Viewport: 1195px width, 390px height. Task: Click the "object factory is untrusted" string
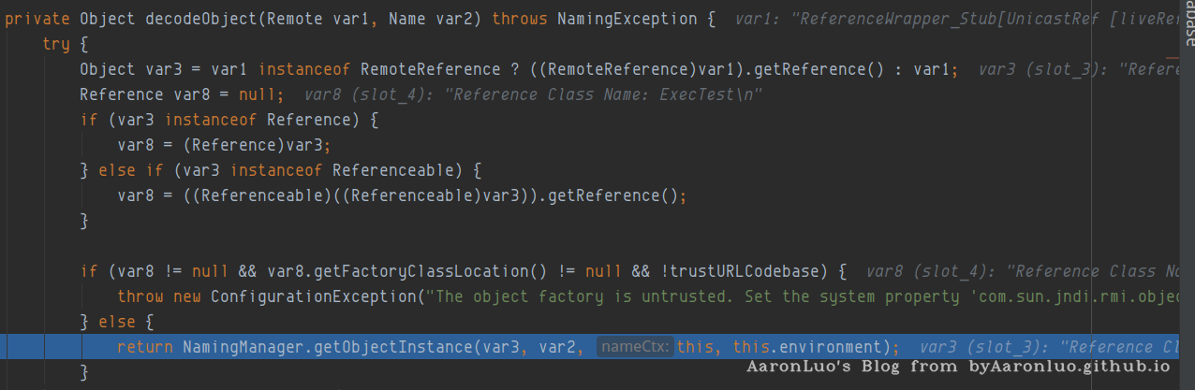click(x=599, y=296)
